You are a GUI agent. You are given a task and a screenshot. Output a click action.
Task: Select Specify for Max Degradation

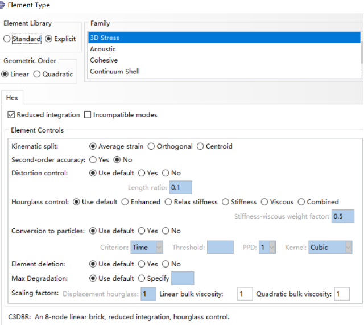(142, 278)
